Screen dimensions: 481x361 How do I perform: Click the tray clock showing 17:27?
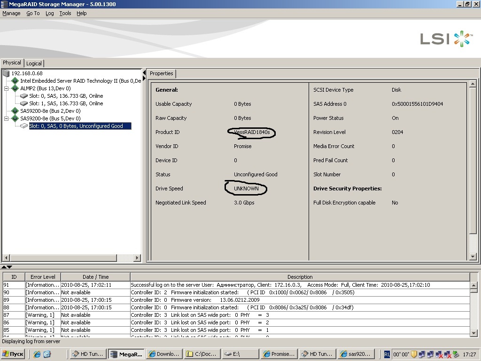[x=469, y=354]
